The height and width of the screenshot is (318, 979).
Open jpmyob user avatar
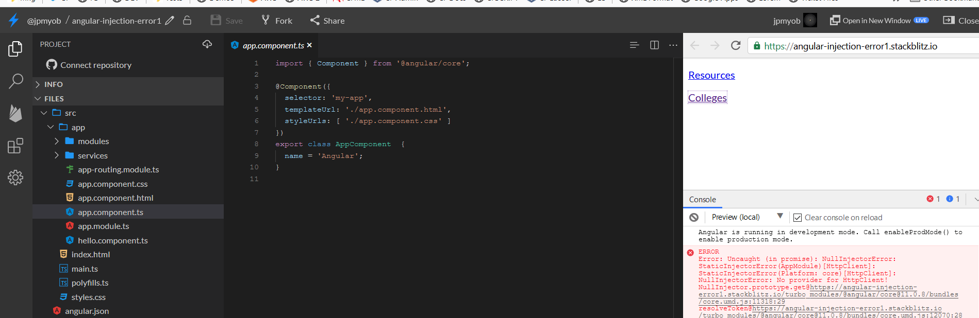point(810,20)
